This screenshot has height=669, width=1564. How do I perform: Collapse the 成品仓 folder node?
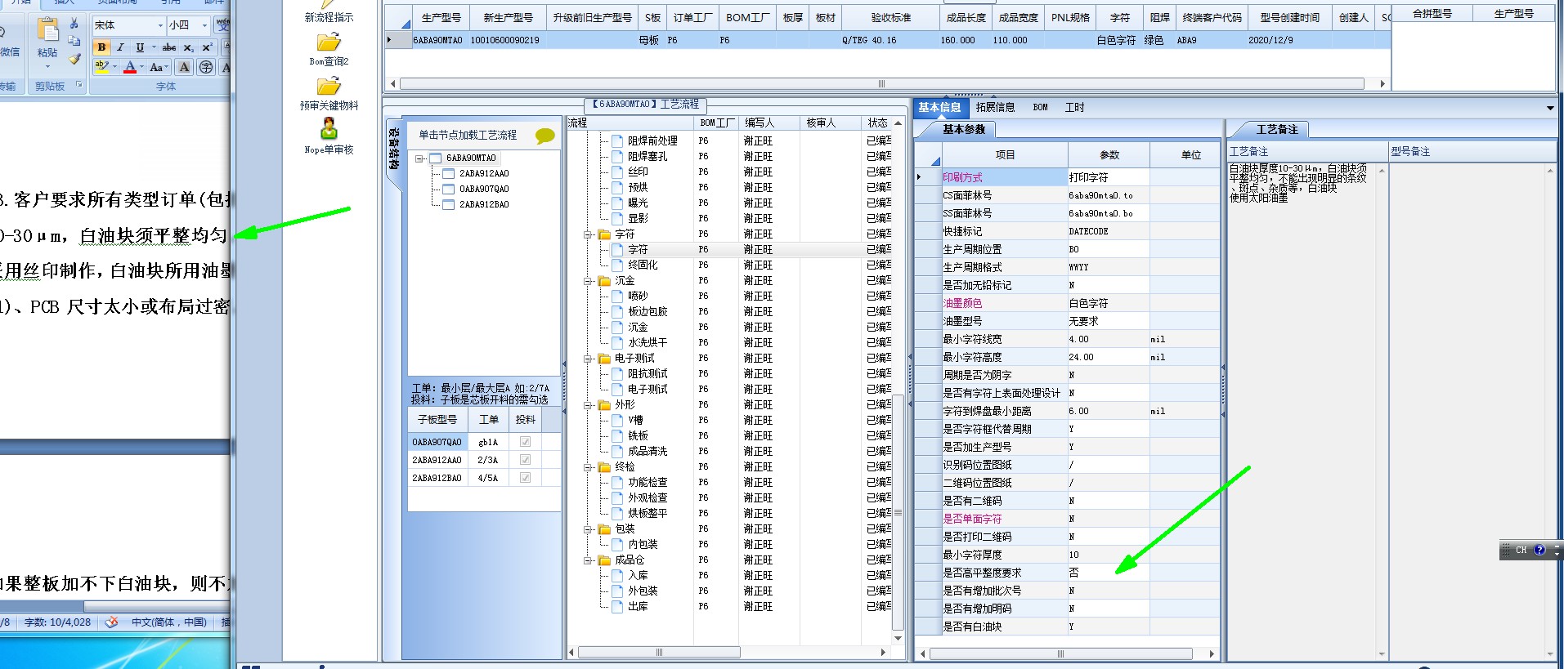588,560
